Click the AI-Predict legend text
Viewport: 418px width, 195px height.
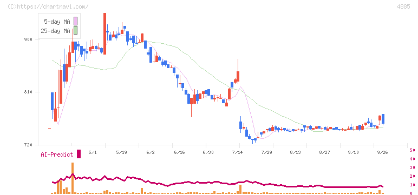(57, 154)
